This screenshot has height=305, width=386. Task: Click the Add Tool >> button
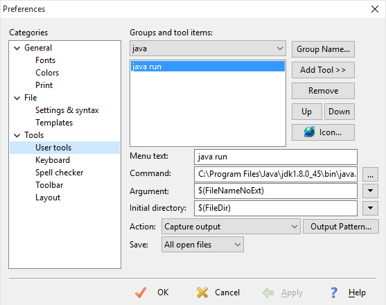tap(323, 70)
